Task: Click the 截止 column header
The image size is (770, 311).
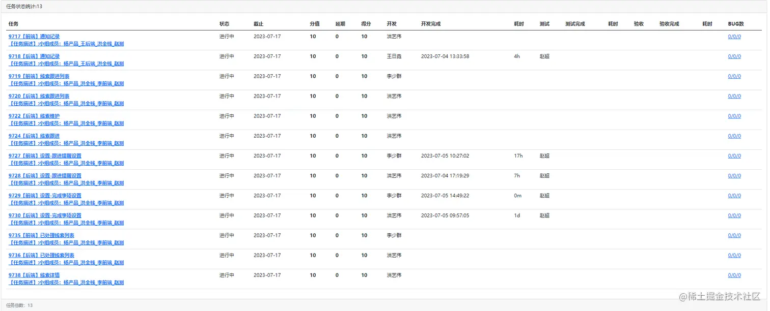Action: pyautogui.click(x=259, y=24)
